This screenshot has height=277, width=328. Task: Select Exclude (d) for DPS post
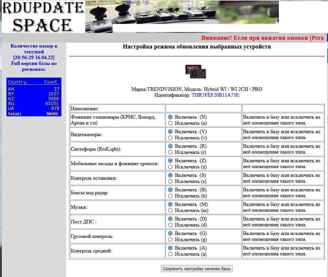pos(171,225)
